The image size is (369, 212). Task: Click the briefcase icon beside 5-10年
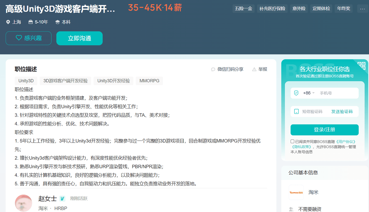point(31,22)
